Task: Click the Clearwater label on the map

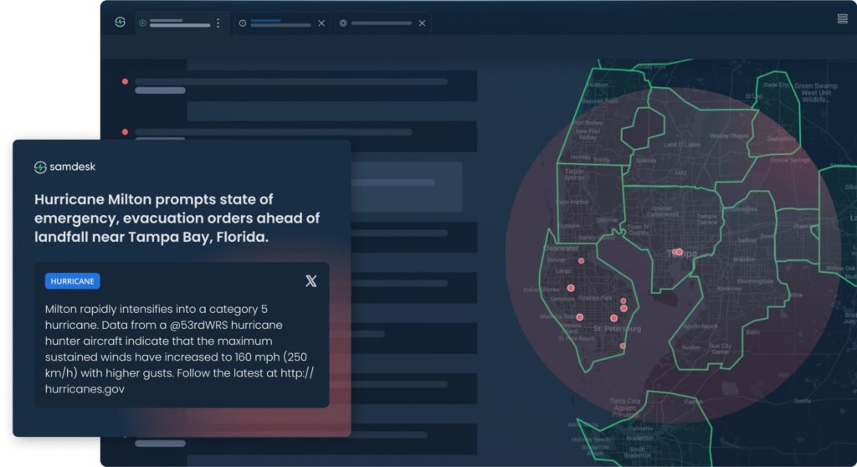Action: (x=560, y=249)
